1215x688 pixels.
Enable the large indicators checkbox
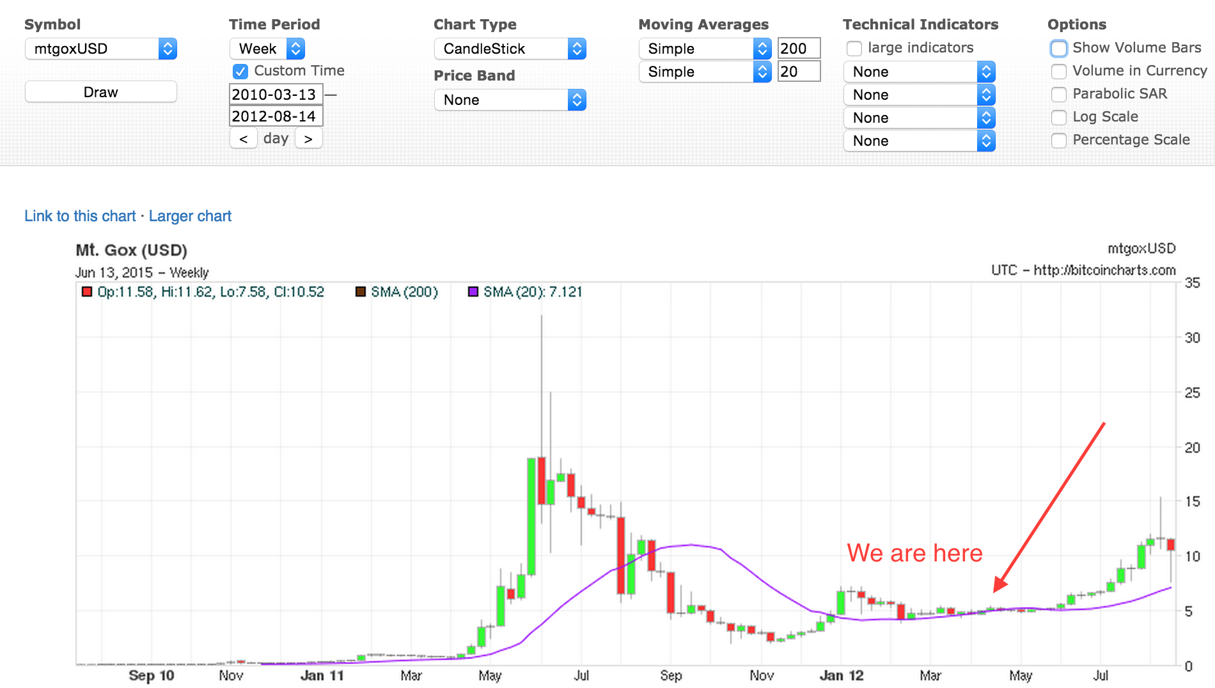(x=854, y=49)
